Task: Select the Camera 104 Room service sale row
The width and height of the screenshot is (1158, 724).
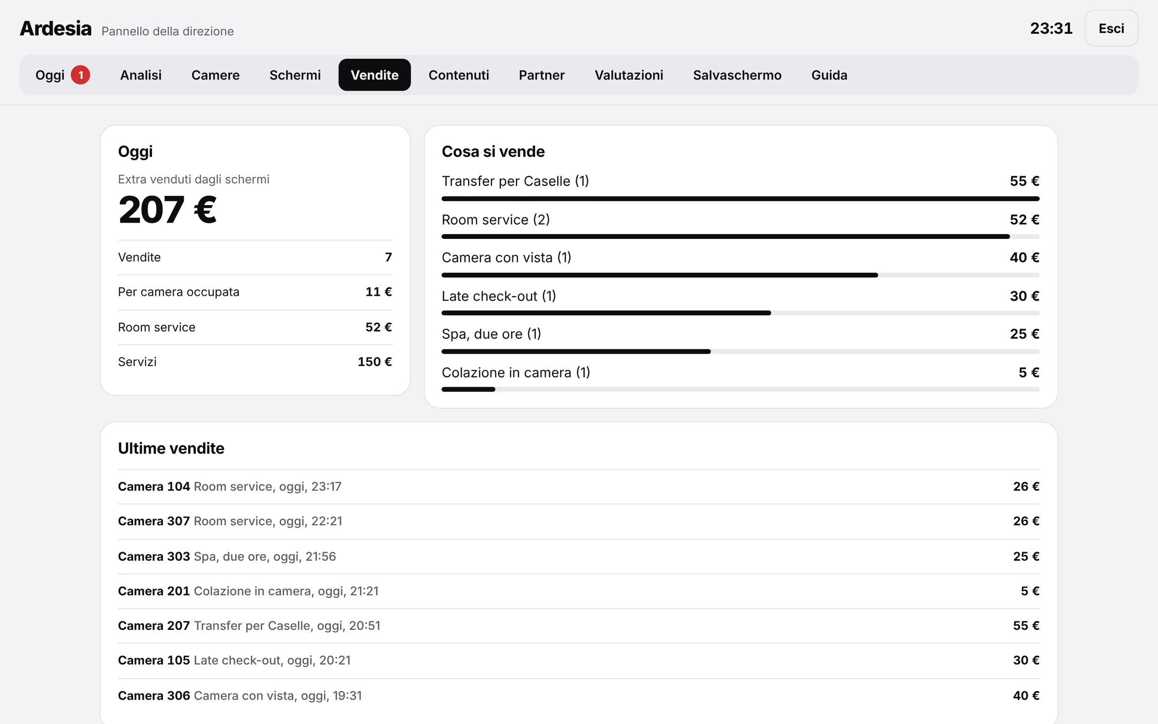Action: coord(579,487)
